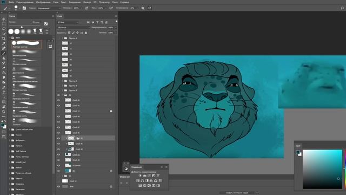
Task: Click the lock all icon in Layers panel
Action: 86,32
